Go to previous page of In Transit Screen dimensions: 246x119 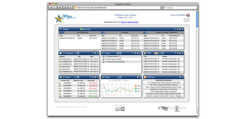[102, 32]
